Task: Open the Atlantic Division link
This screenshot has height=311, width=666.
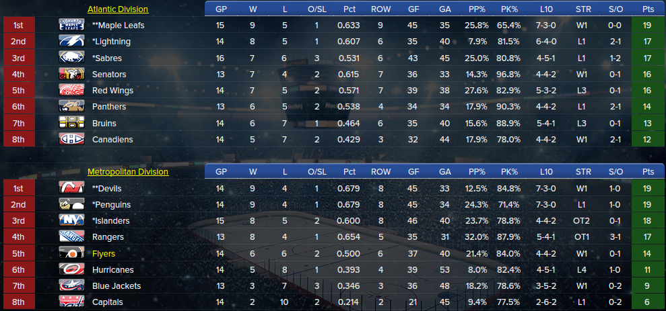Action: coord(118,9)
